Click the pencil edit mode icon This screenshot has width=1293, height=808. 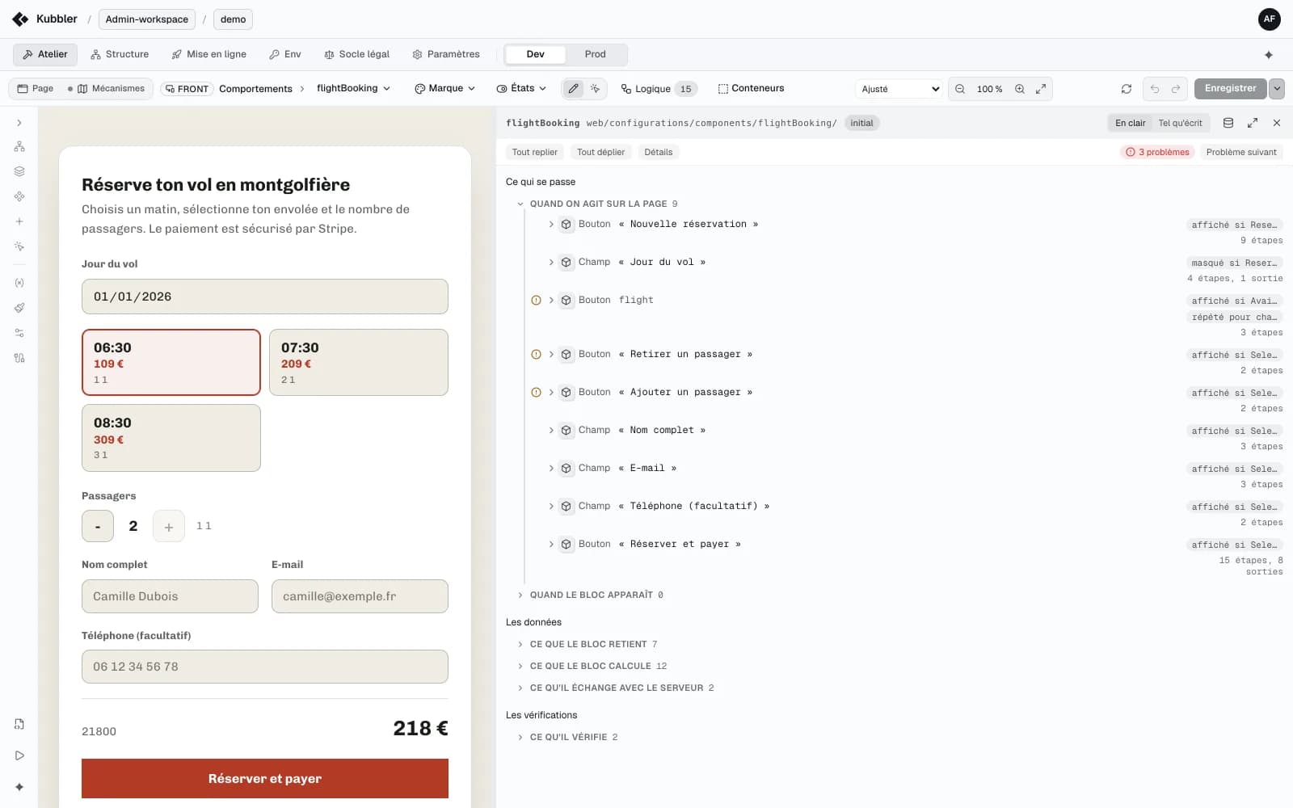(573, 89)
